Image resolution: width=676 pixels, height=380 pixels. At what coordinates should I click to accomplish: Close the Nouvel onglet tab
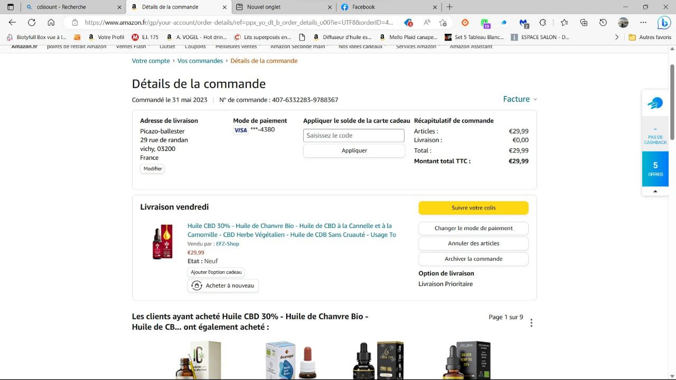(331, 7)
